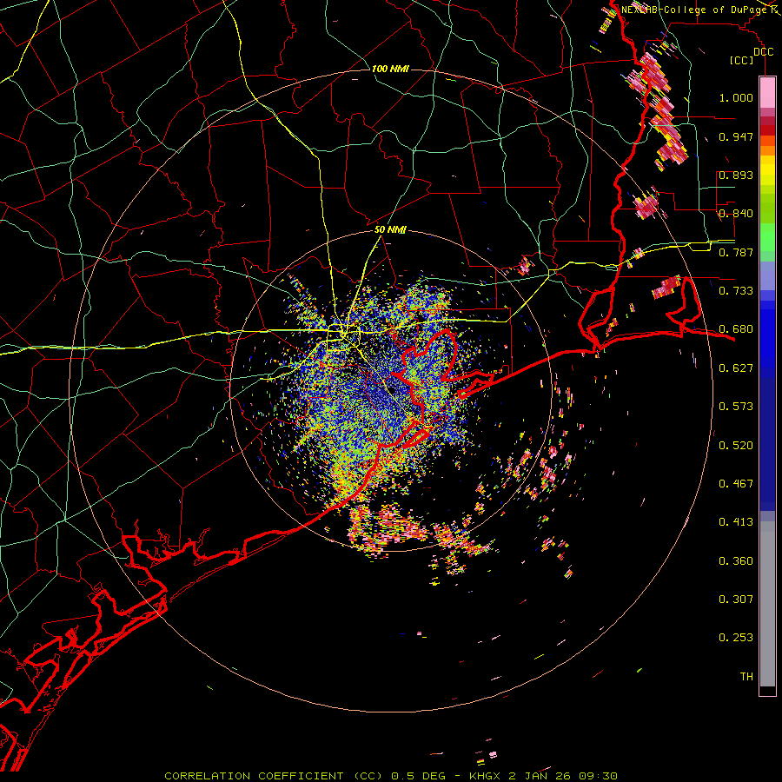The width and height of the screenshot is (782, 782).
Task: Click the 0.947 scale value
Action: tap(736, 136)
